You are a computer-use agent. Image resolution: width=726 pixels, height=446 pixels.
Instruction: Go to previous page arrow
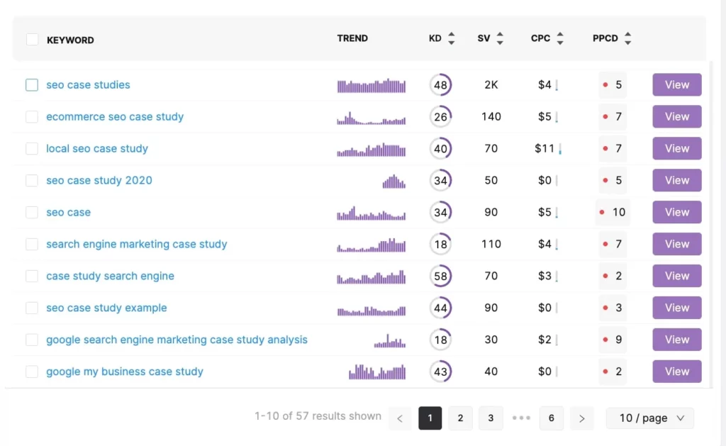[400, 418]
